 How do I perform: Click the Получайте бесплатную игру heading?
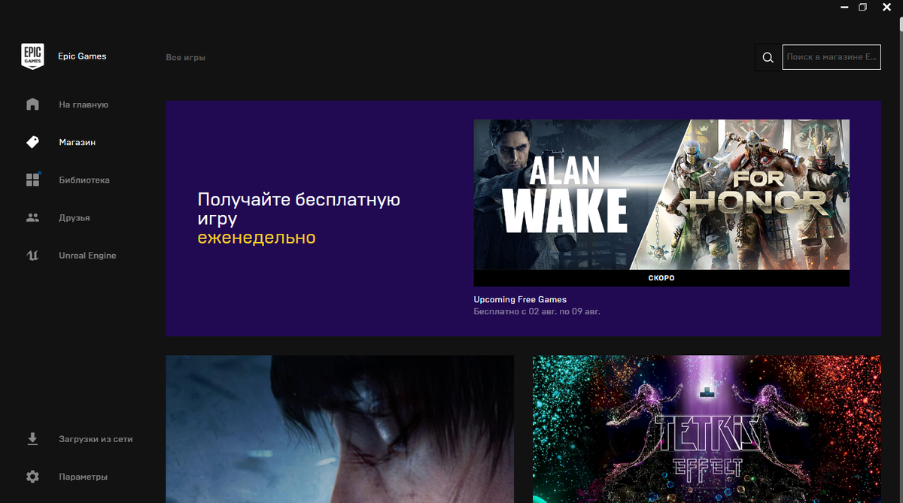[x=299, y=209]
